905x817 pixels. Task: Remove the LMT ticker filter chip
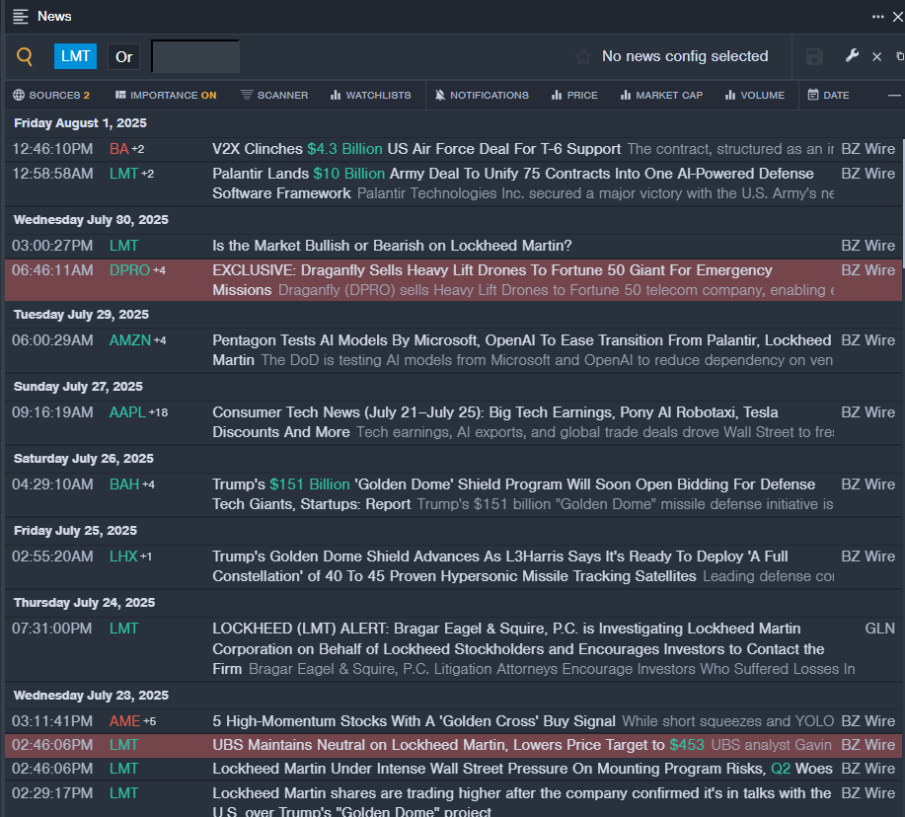[75, 56]
